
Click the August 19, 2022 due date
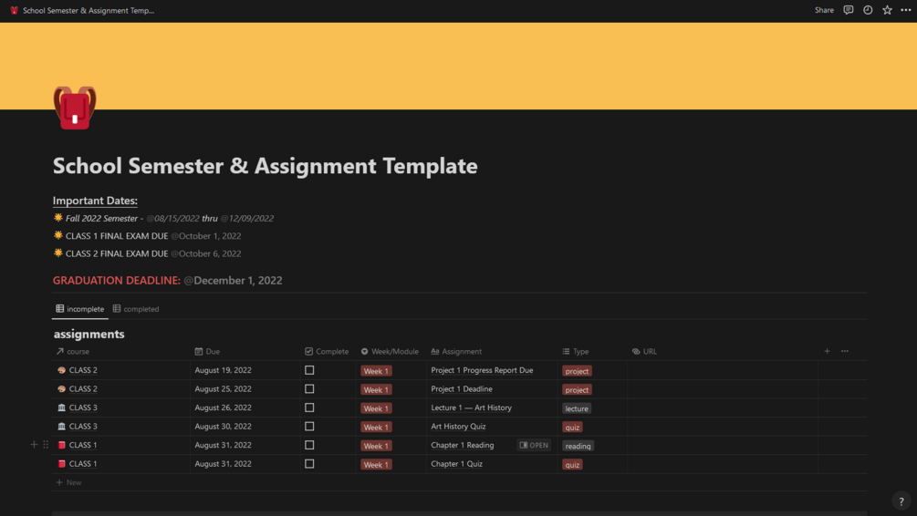pos(223,370)
